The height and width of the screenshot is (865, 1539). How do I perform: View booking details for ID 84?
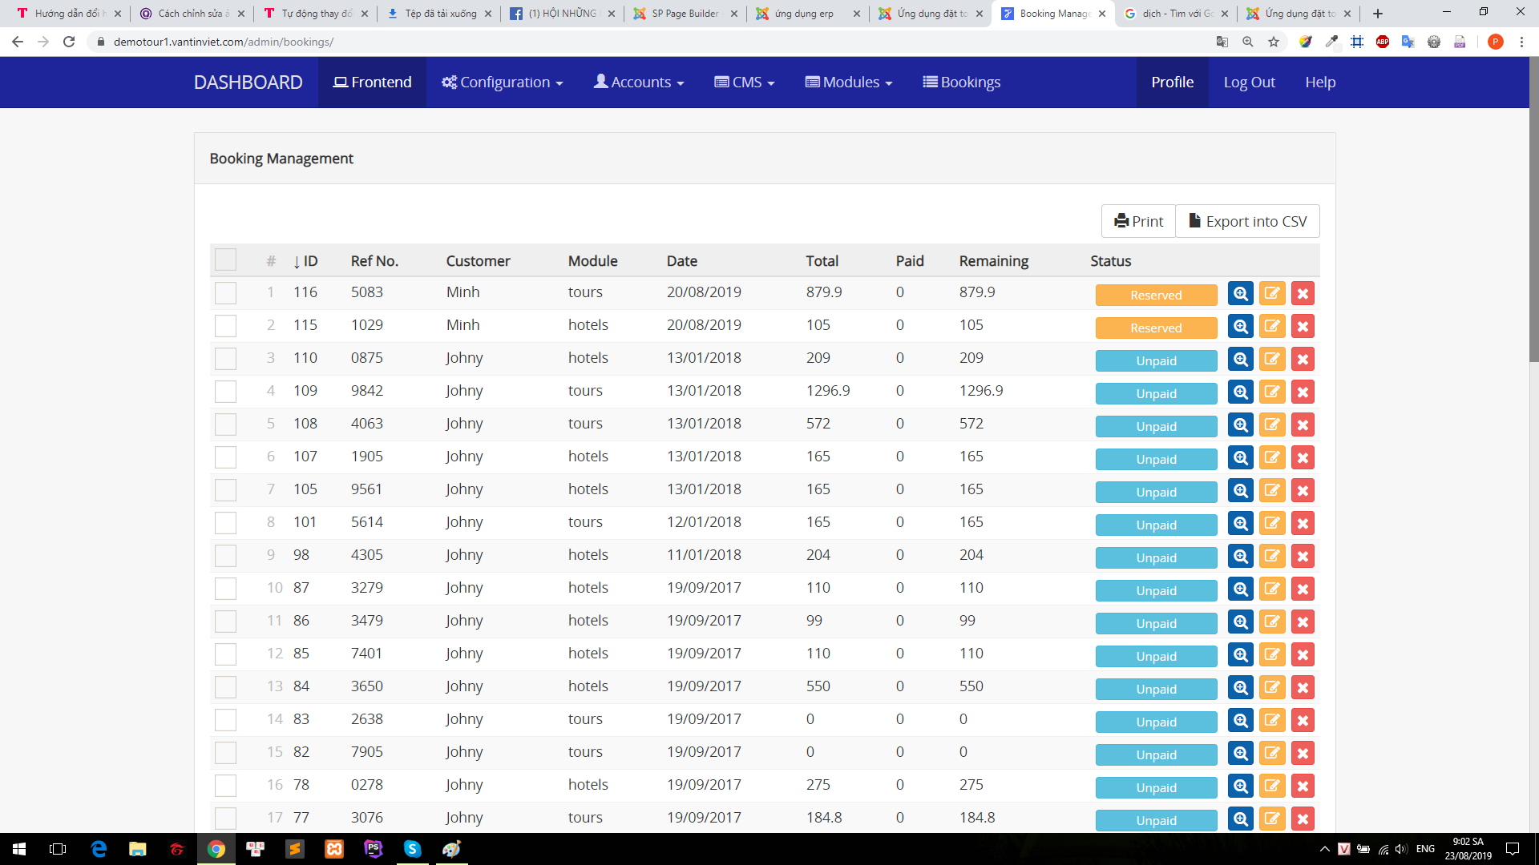point(1241,688)
